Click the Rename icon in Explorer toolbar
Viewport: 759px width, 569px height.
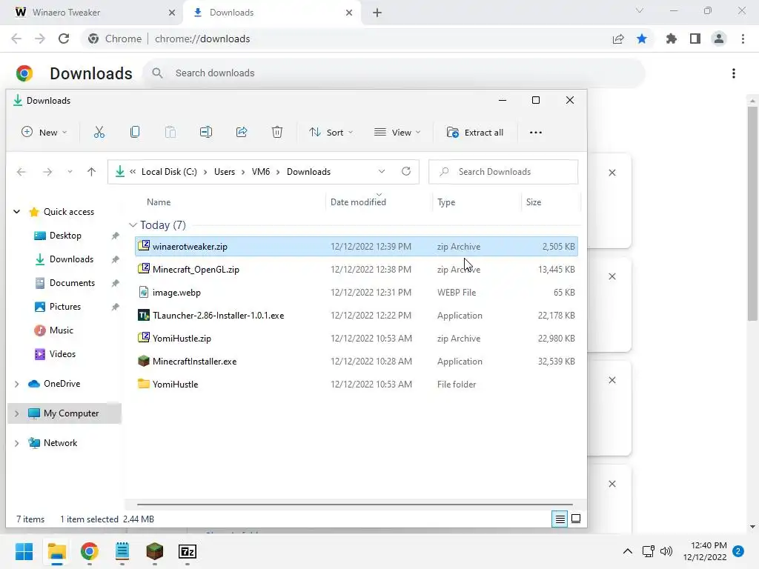pos(206,132)
